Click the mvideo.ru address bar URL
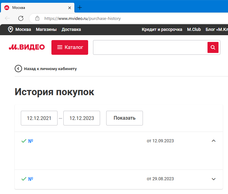228x194 pixels. coord(82,18)
